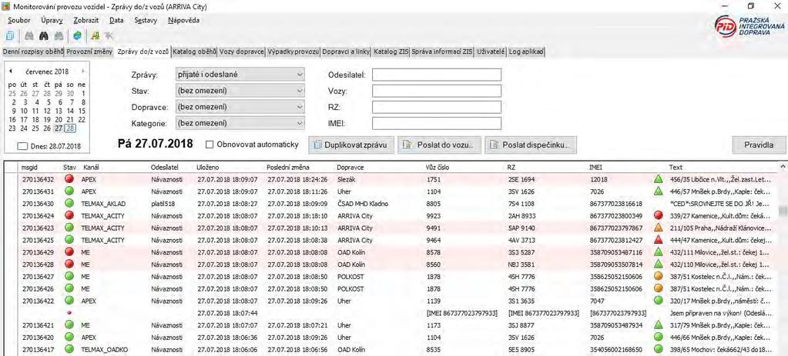
Task: Click the yellow highlight A toolbar icon
Action: point(95,35)
